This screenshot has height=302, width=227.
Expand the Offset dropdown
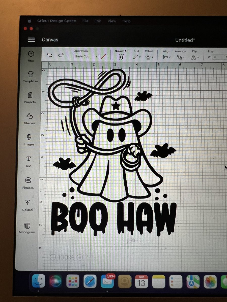(x=149, y=57)
